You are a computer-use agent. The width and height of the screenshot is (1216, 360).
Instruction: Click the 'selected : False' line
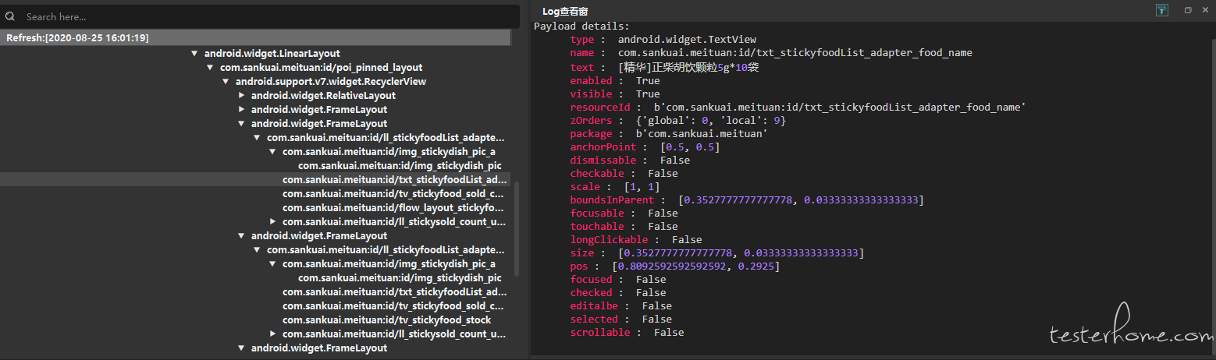click(x=621, y=319)
